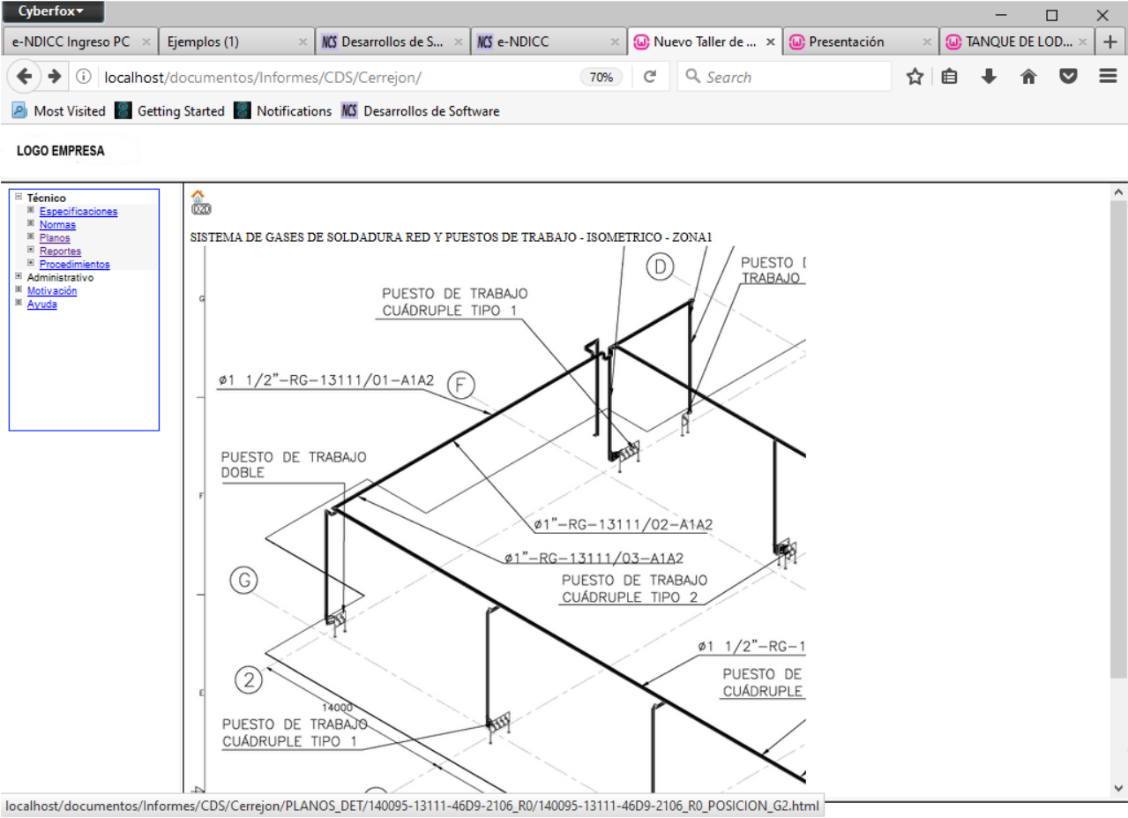This screenshot has width=1128, height=818.
Task: Click the browser back arrow button
Action: coord(25,77)
